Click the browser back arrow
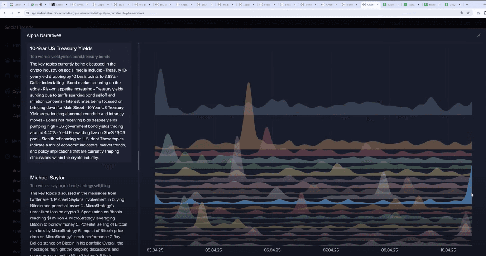 5,13
